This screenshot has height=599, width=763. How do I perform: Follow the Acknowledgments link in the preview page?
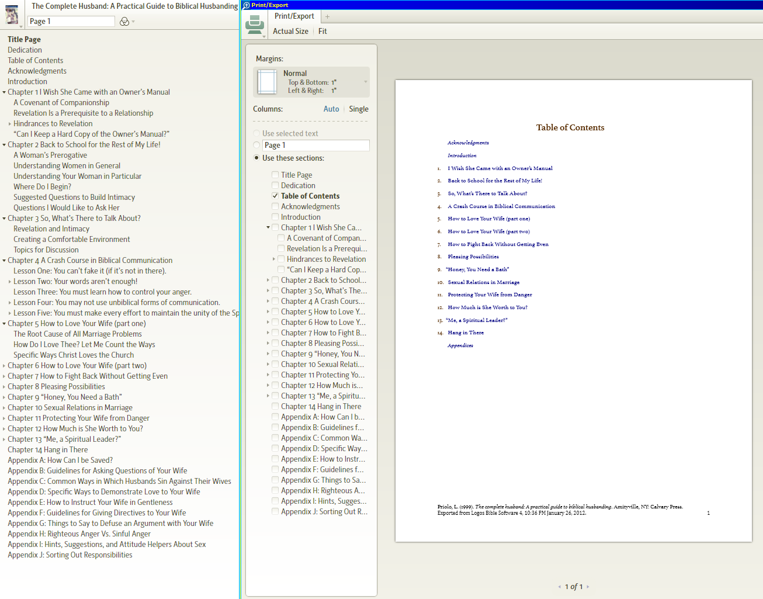tap(468, 143)
